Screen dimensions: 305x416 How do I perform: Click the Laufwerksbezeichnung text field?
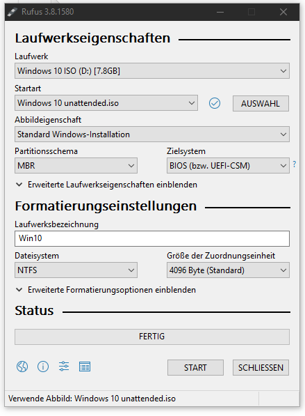152,238
